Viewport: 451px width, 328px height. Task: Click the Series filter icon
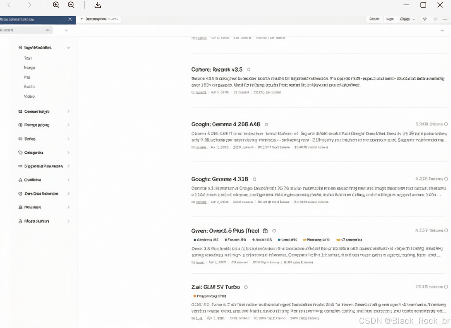click(x=21, y=139)
